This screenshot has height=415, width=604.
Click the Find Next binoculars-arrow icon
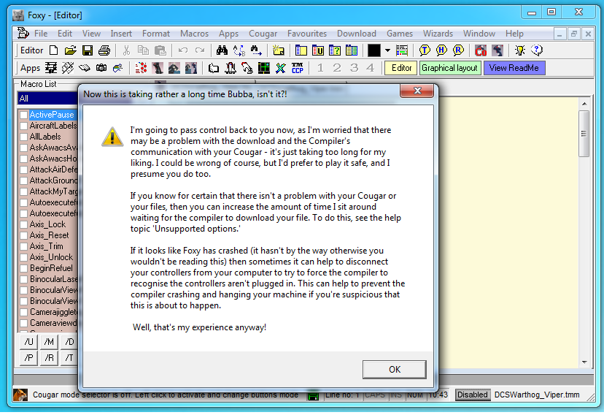click(256, 50)
